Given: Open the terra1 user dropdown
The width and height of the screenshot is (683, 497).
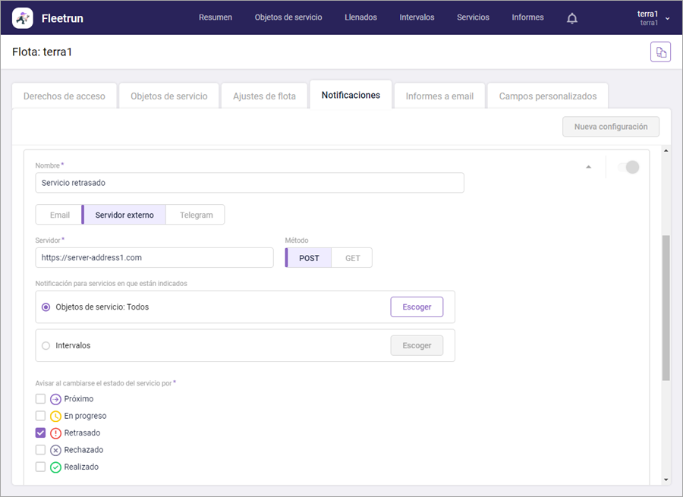Looking at the screenshot, I should tap(653, 18).
